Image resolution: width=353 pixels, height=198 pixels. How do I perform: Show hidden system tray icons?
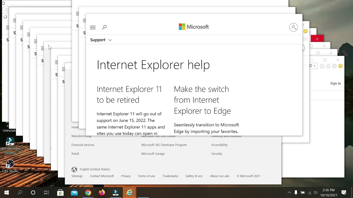point(289,193)
